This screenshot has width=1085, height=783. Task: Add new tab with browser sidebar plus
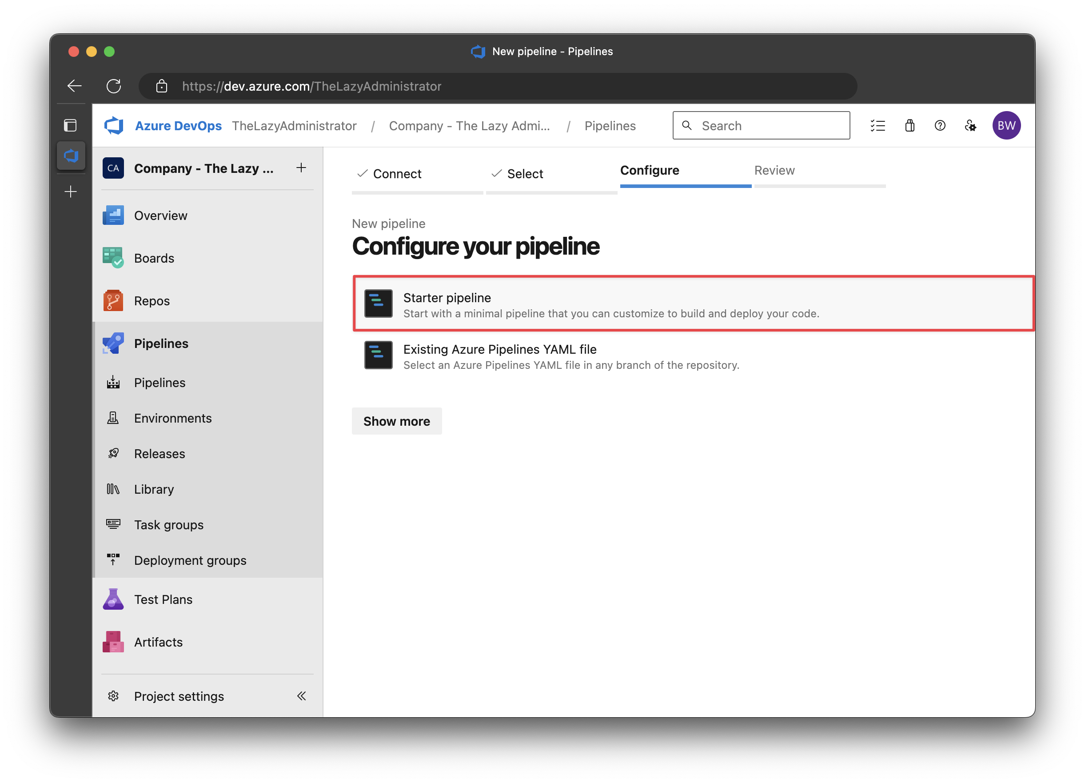click(70, 192)
